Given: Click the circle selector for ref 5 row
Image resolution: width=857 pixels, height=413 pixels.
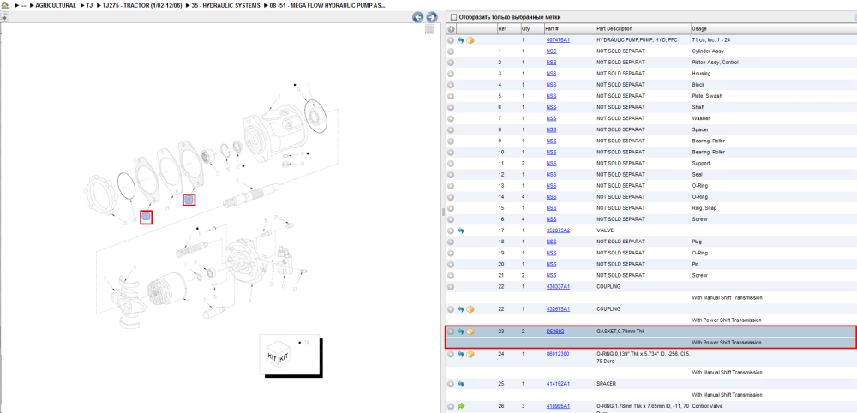Looking at the screenshot, I should (451, 96).
